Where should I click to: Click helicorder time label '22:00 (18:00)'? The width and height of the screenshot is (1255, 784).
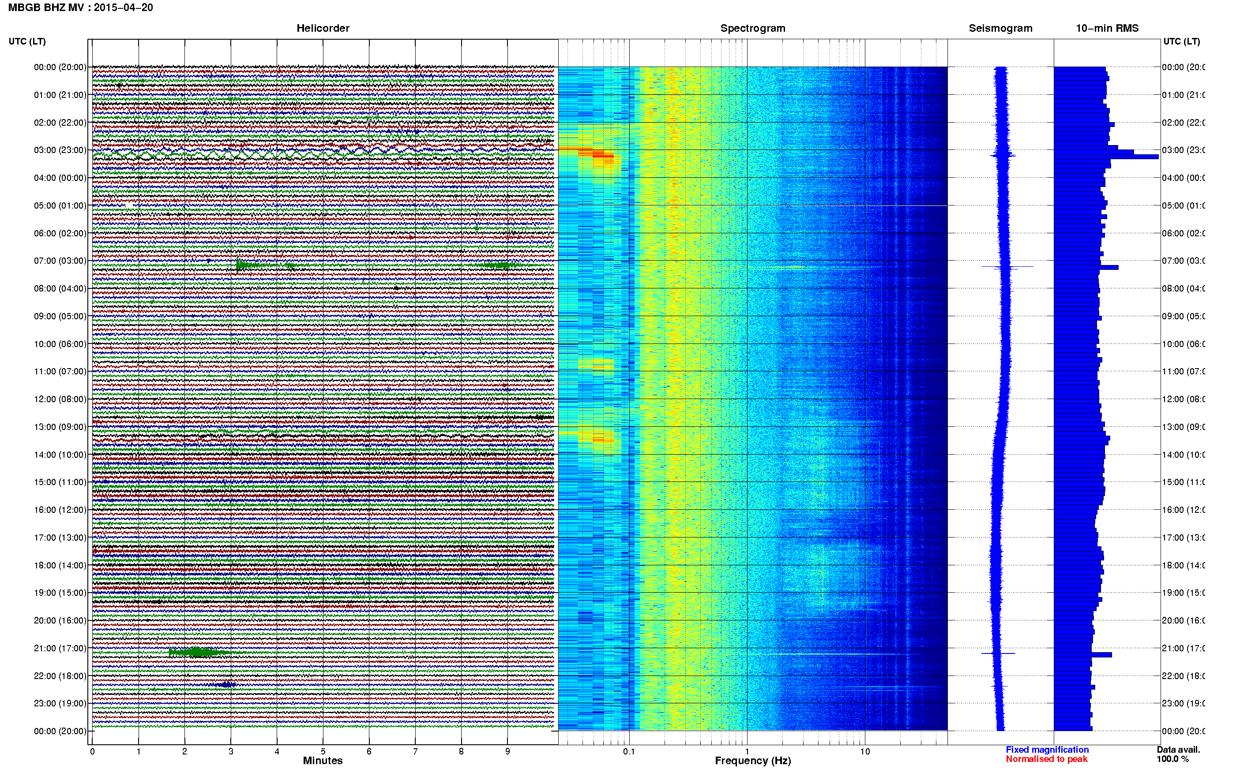[60, 676]
